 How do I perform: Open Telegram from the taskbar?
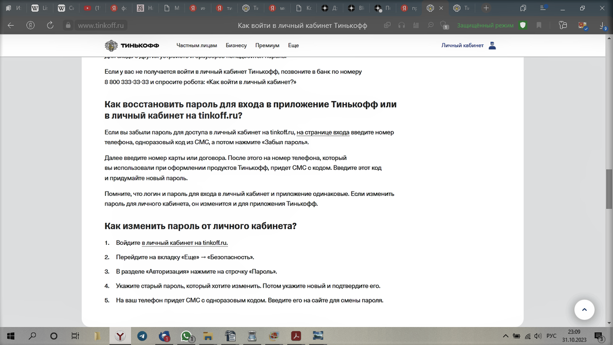142,336
